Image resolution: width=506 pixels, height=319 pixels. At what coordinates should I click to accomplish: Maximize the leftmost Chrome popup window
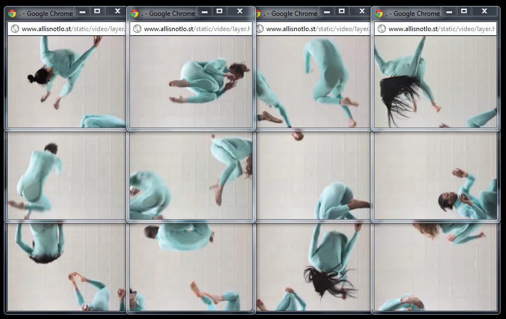pyautogui.click(x=97, y=11)
